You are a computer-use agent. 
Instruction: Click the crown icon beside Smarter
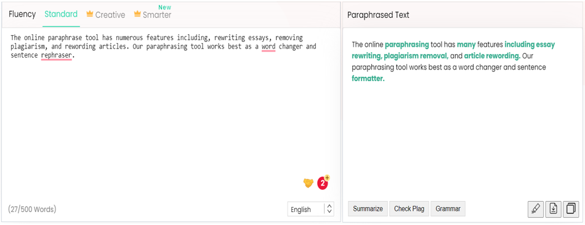click(137, 14)
